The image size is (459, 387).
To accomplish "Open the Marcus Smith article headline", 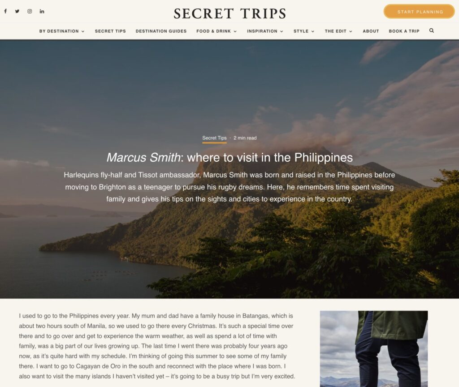I will click(229, 157).
